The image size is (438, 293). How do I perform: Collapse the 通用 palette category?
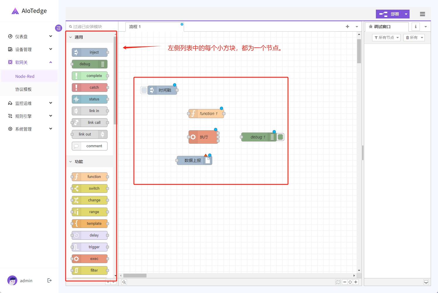tap(71, 37)
